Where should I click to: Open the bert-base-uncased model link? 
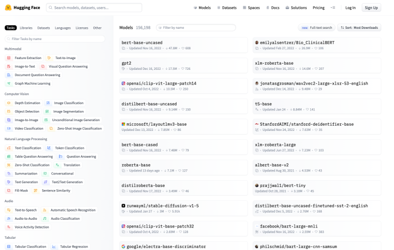142,42
